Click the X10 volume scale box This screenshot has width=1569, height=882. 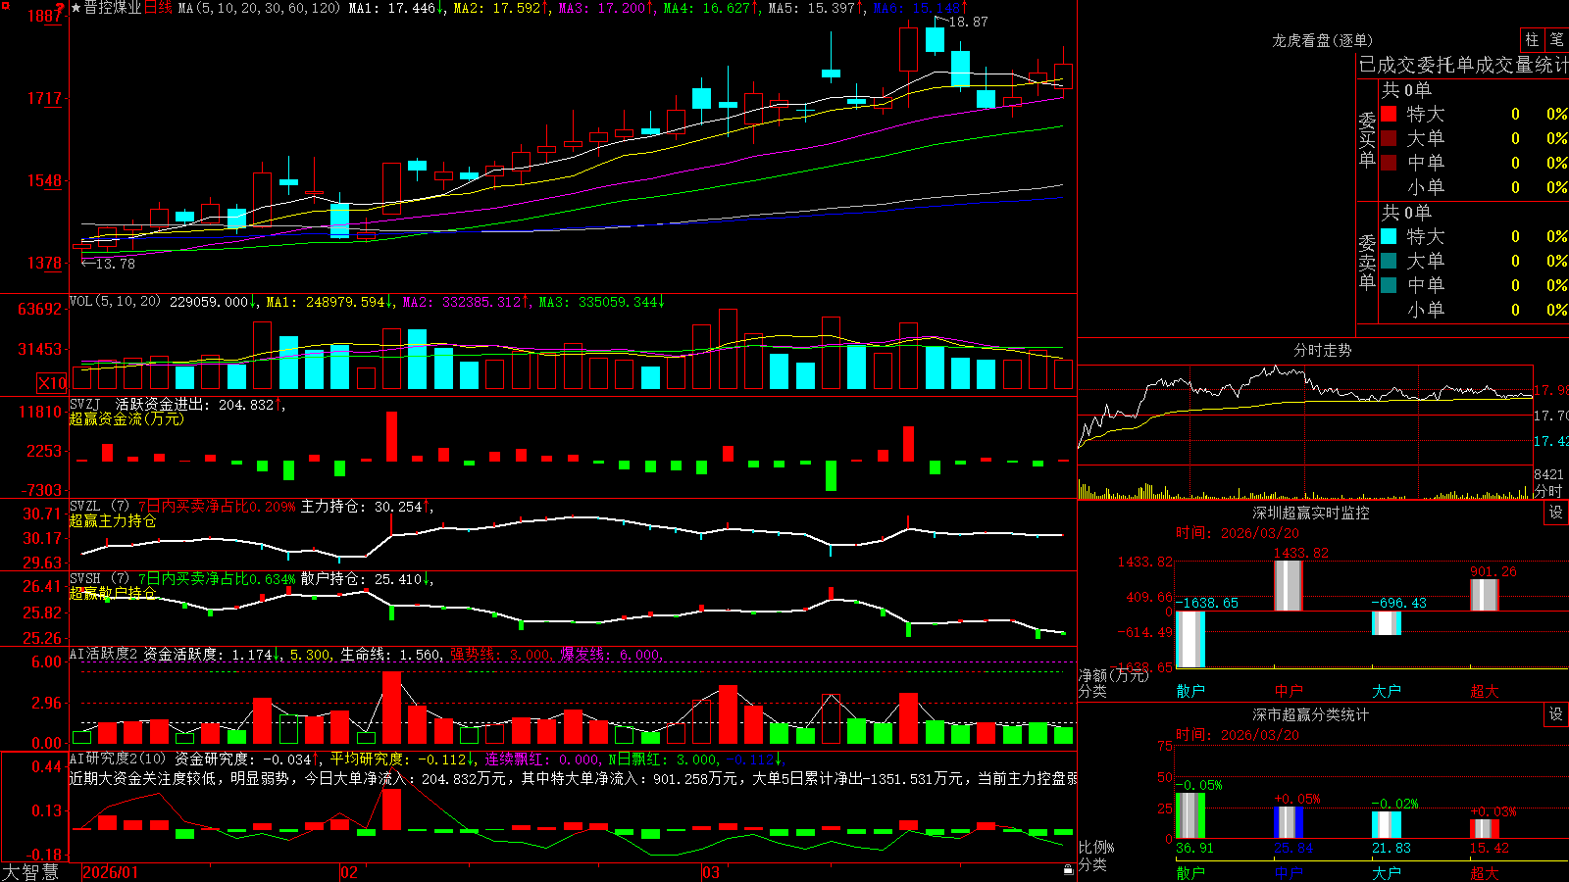tap(52, 383)
